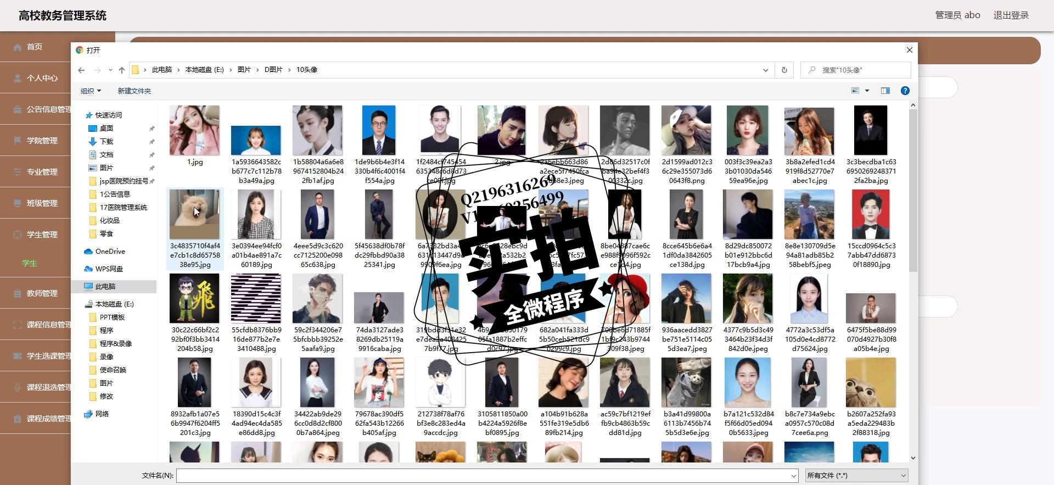1054x485 pixels.
Task: Navigate up one folder level
Action: (122, 70)
